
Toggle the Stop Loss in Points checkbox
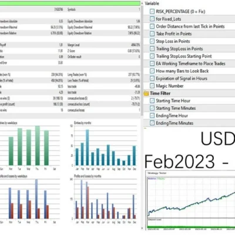pyautogui.click(x=152, y=41)
